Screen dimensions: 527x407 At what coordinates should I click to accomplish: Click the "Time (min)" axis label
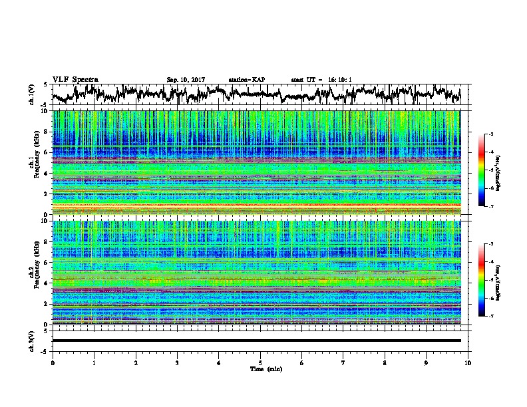click(x=266, y=369)
